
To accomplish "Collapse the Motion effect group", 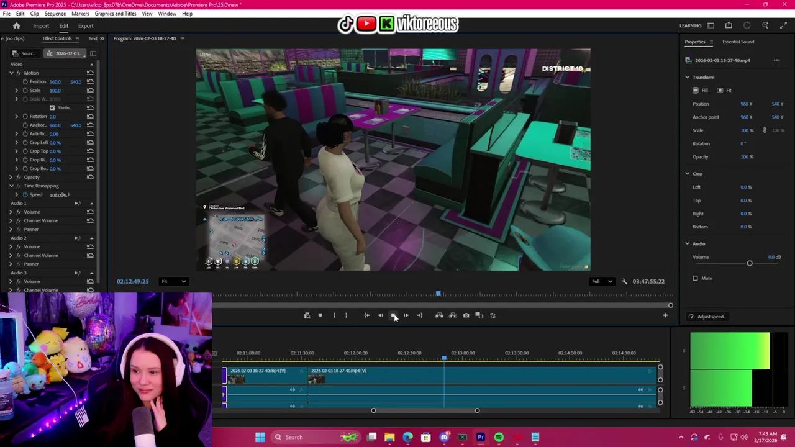I will tap(11, 73).
